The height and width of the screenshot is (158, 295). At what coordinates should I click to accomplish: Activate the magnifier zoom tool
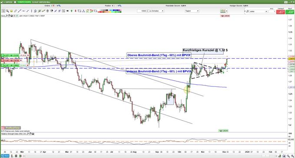(x=7, y=11)
